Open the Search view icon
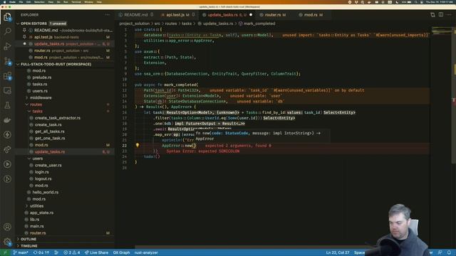The width and height of the screenshot is (456, 256). click(7, 31)
